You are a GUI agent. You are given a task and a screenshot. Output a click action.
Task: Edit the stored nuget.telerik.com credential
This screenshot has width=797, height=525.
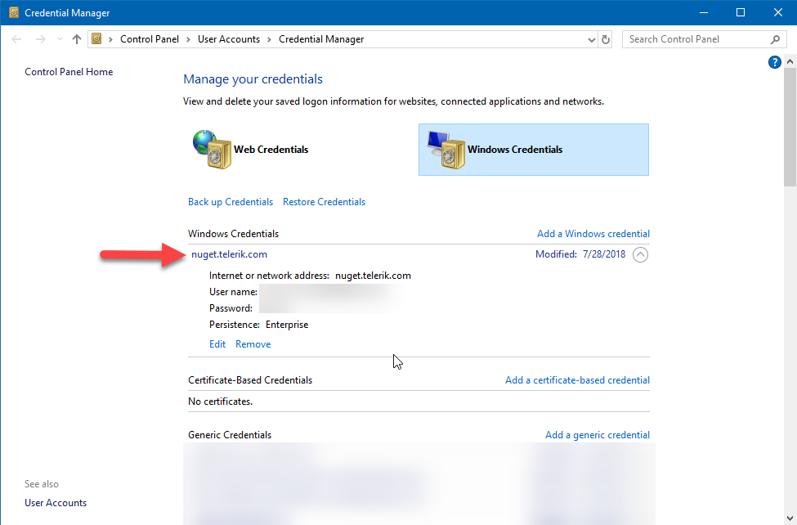(217, 343)
